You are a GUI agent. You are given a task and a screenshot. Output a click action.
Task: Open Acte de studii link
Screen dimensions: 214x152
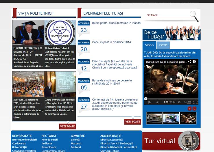49,140
